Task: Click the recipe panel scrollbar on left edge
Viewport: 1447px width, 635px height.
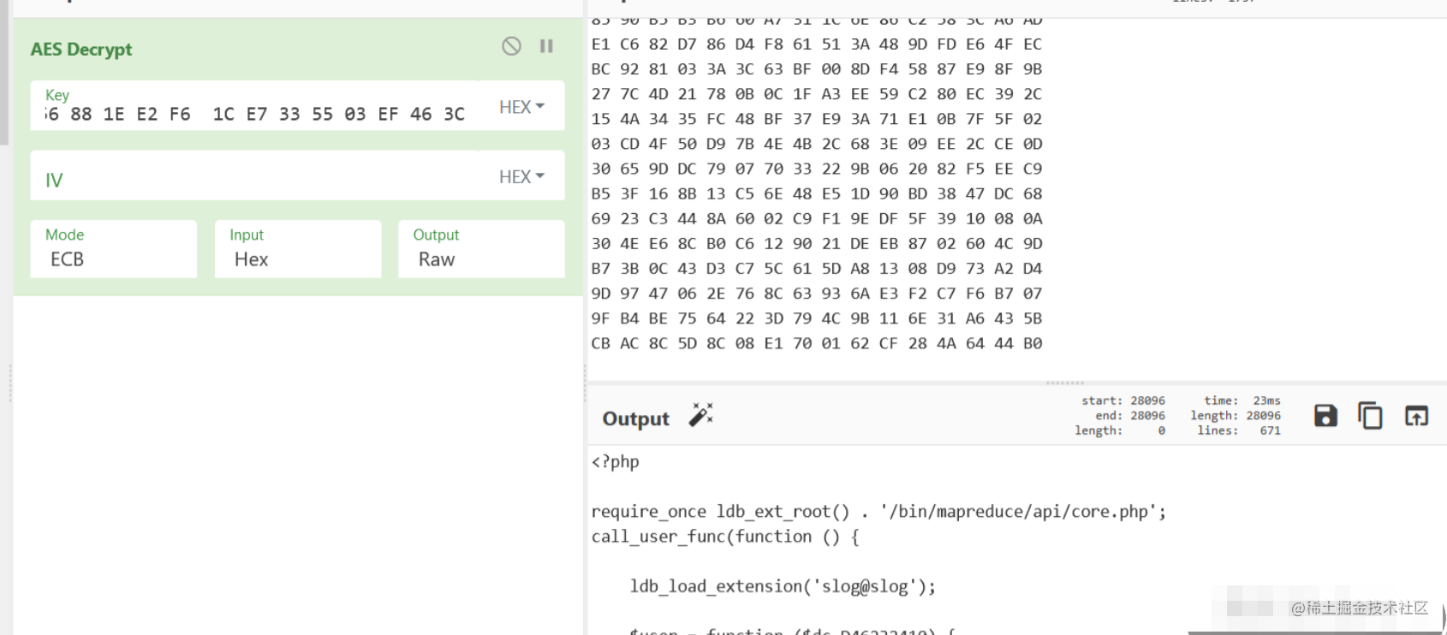Action: pyautogui.click(x=4, y=73)
